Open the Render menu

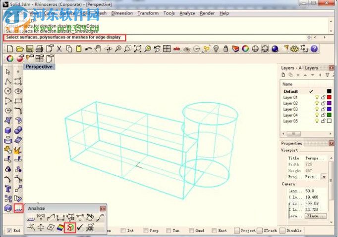pyautogui.click(x=207, y=13)
